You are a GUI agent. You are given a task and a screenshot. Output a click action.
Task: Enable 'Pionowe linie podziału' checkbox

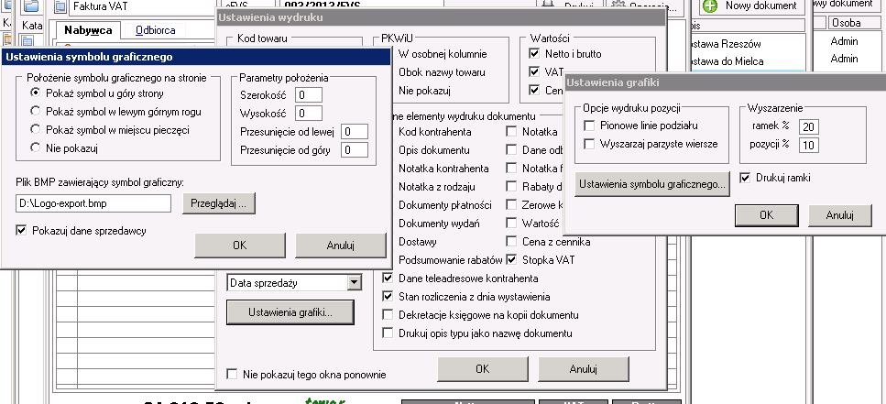click(590, 126)
